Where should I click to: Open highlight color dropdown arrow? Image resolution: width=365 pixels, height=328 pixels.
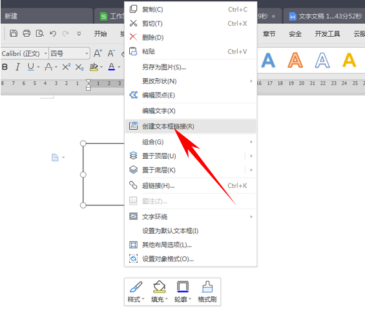point(101,67)
